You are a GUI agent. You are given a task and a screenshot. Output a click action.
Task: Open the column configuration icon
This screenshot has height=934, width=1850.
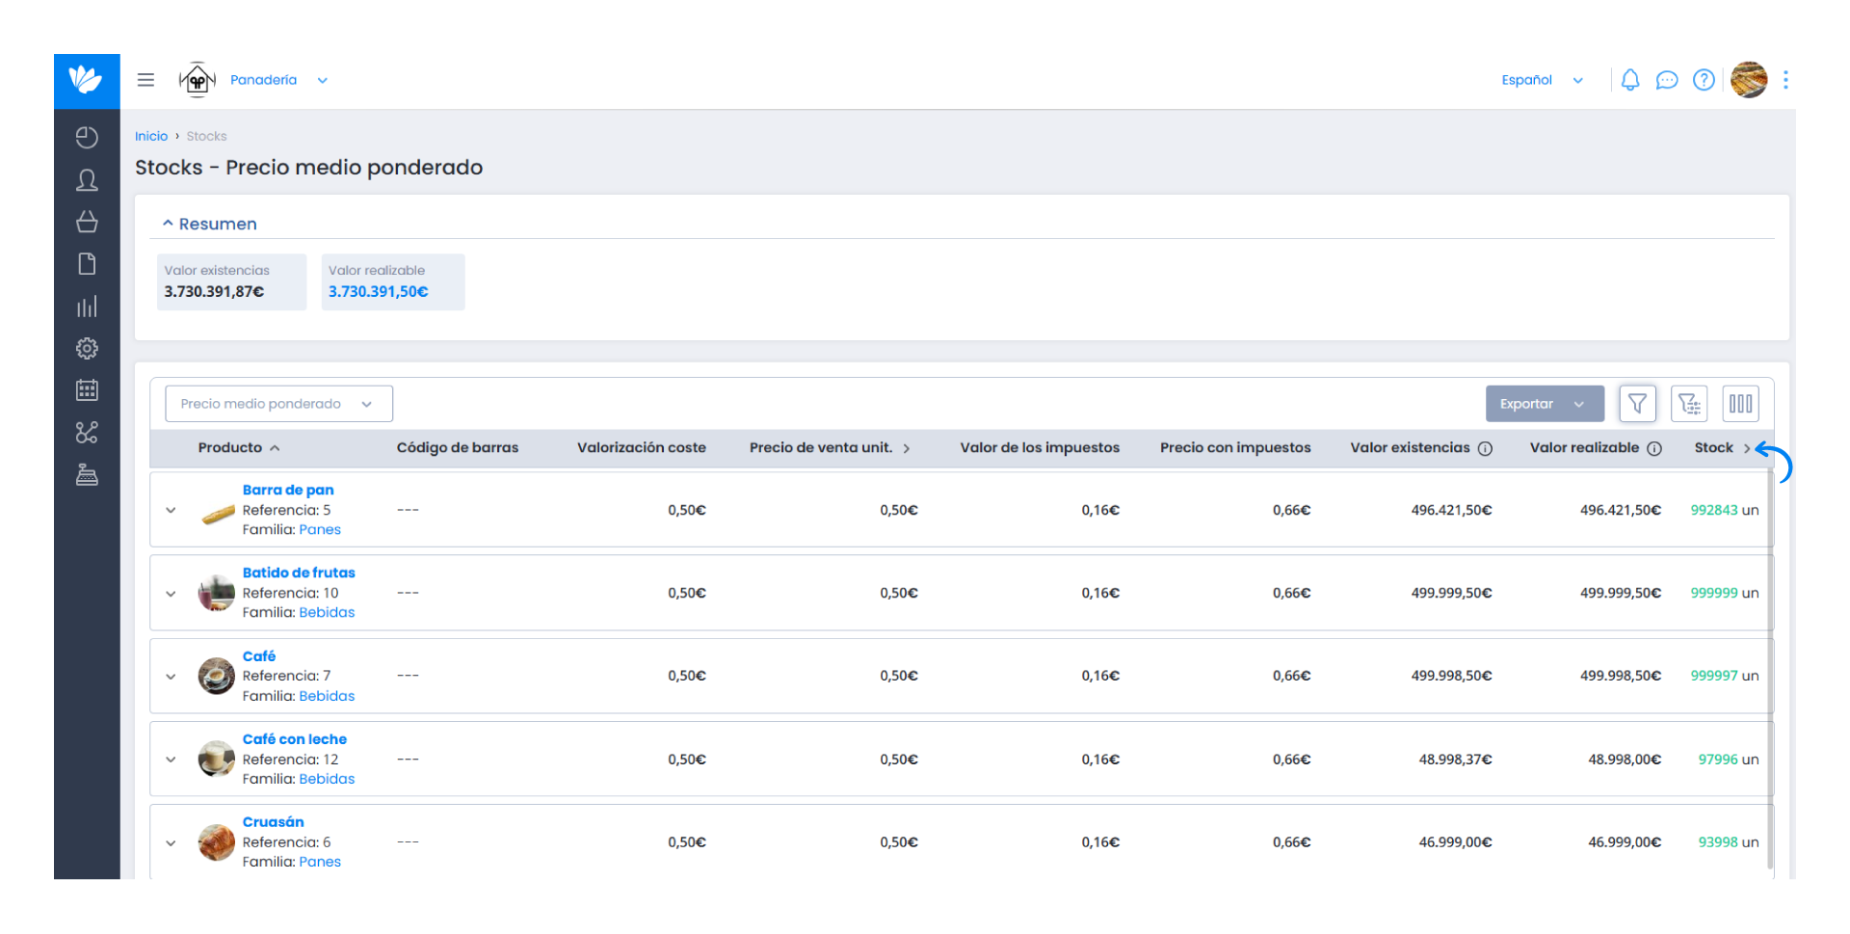[x=1740, y=404]
